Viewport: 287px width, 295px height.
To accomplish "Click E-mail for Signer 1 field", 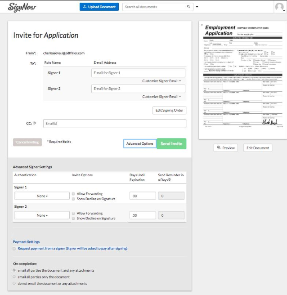I will pos(138,73).
